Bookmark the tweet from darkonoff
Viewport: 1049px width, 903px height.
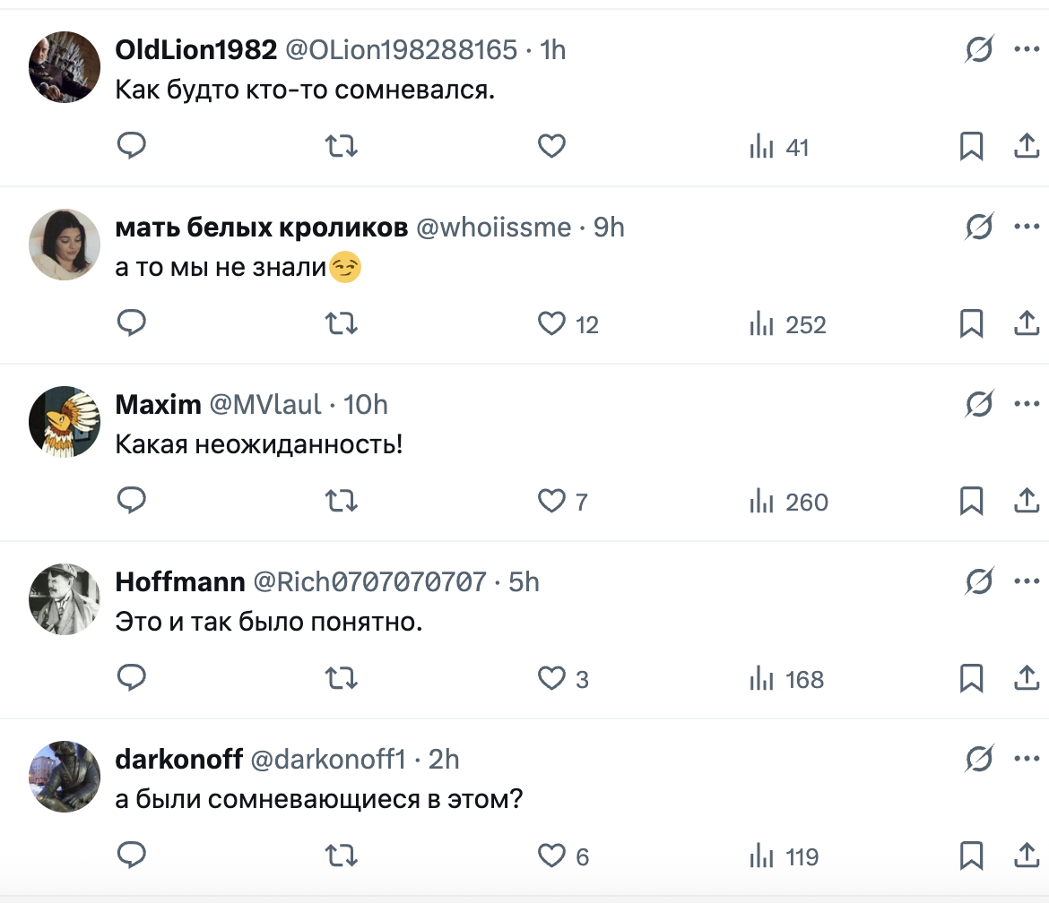point(971,856)
